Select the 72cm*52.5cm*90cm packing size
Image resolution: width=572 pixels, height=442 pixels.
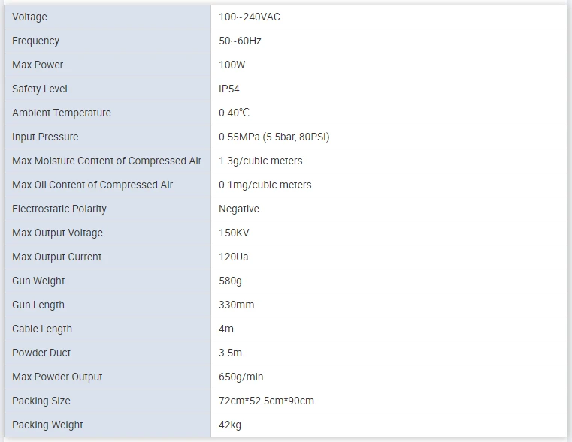266,401
